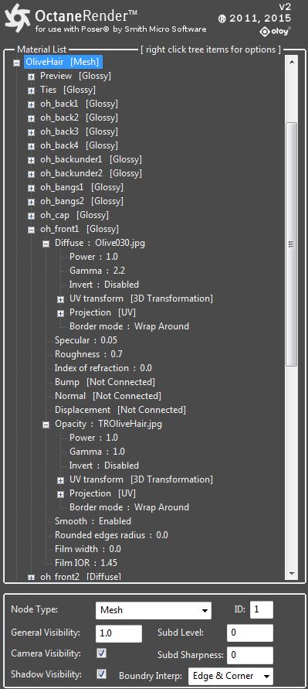The height and width of the screenshot is (689, 308).
Task: Click the General Visibility value field
Action: pos(118,633)
